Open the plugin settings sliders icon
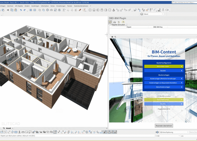The image size is (197, 141). tap(119, 22)
